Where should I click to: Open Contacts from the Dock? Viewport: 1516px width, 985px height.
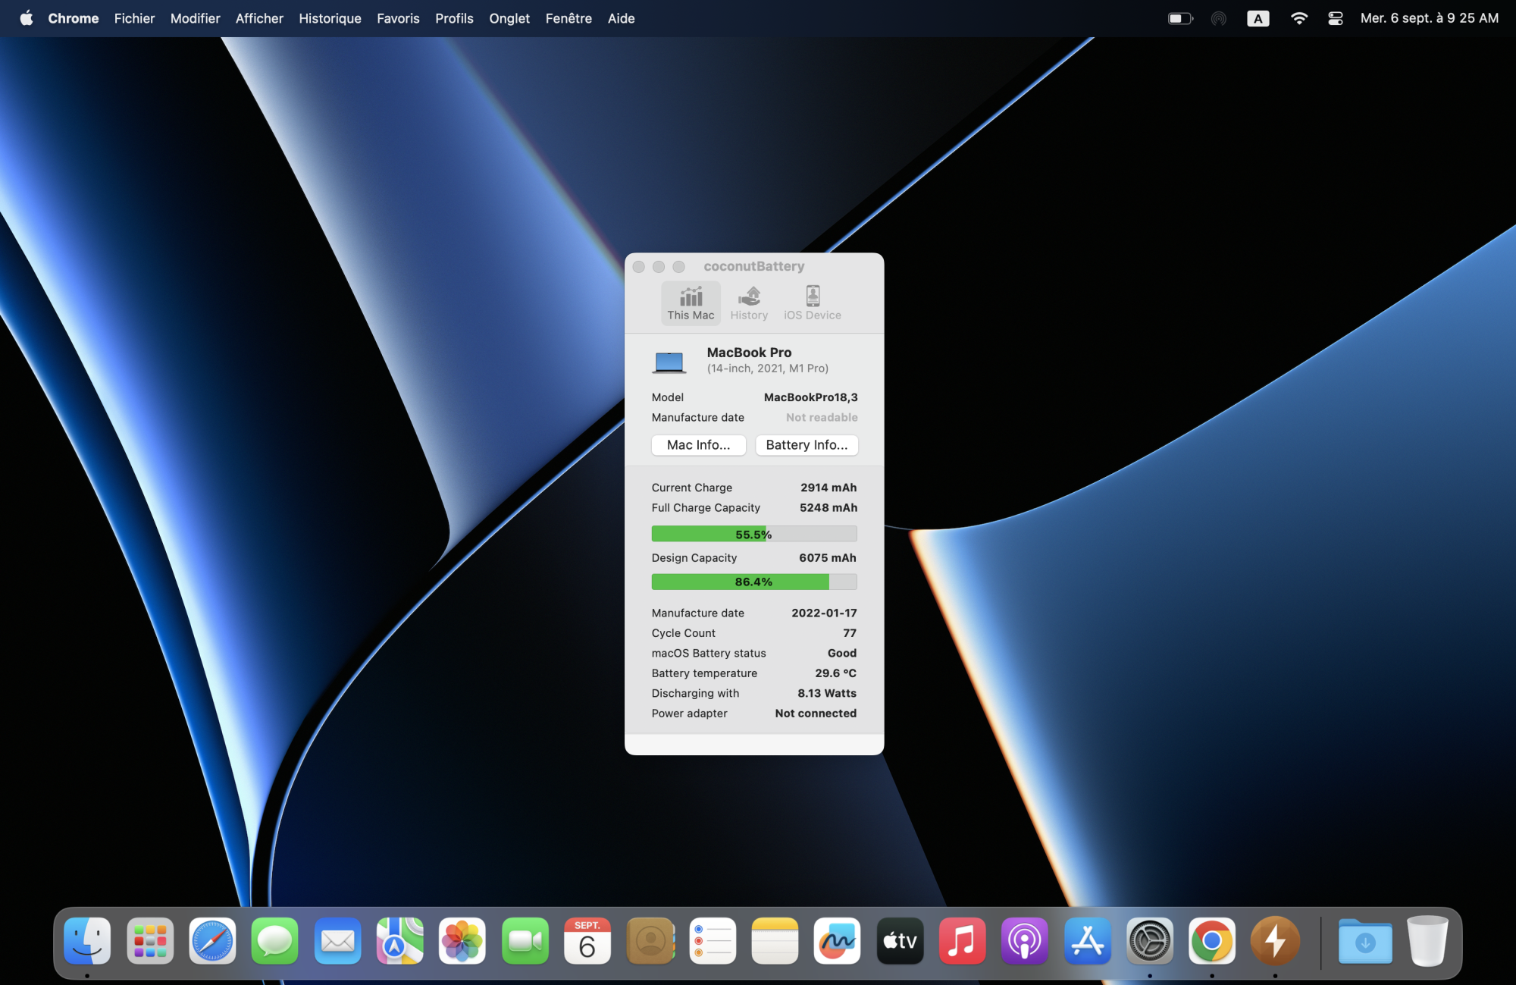[x=650, y=941]
